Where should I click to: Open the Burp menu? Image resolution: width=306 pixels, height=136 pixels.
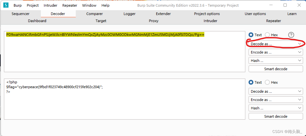[x=17, y=5]
